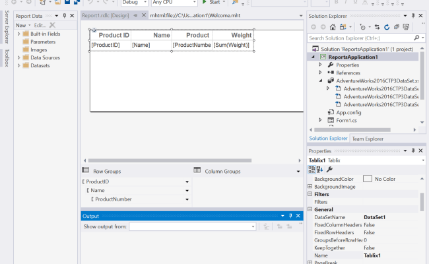The width and height of the screenshot is (429, 264).
Task: Expand Form1.cs node
Action: (320, 120)
